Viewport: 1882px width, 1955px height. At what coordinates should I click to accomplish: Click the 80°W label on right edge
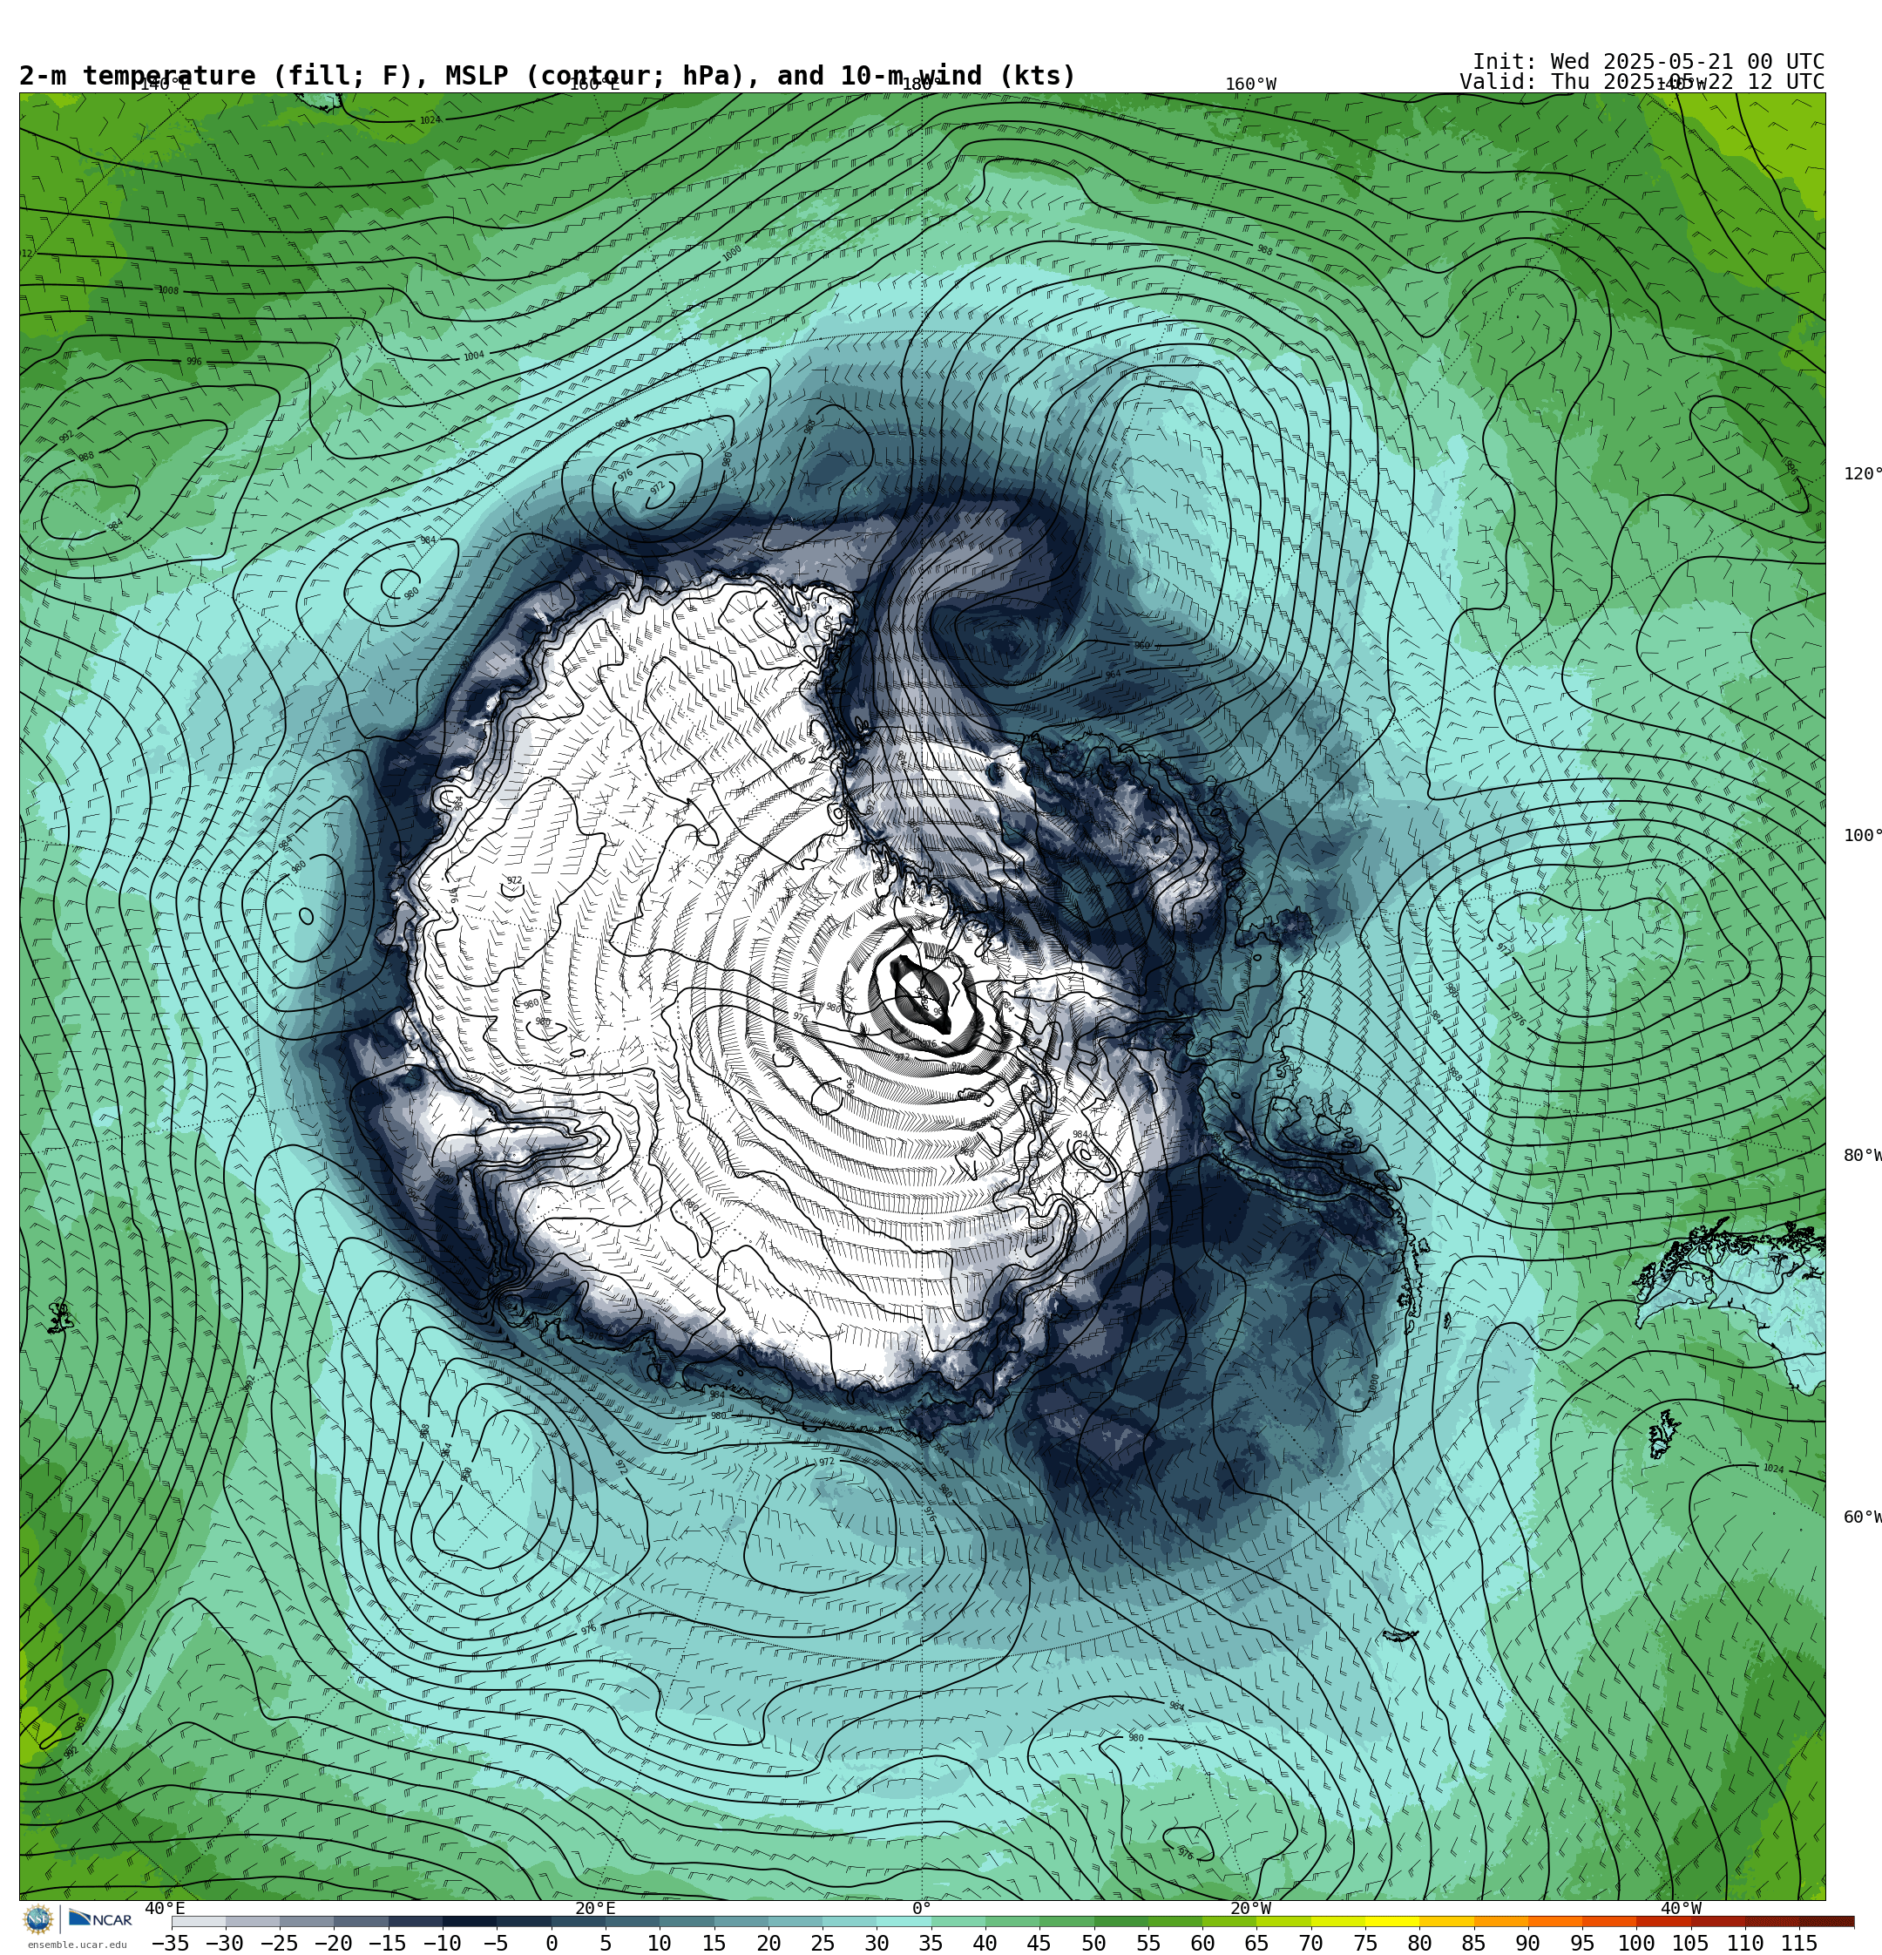tap(1862, 1155)
